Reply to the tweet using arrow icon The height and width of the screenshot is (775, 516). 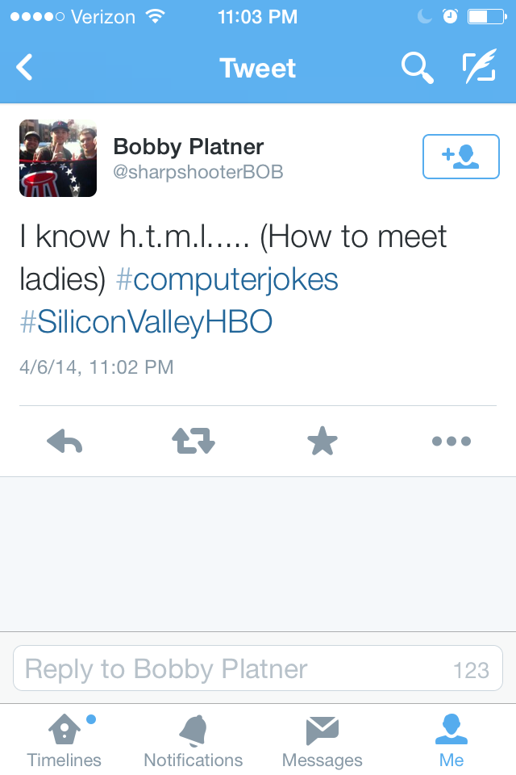click(x=65, y=441)
